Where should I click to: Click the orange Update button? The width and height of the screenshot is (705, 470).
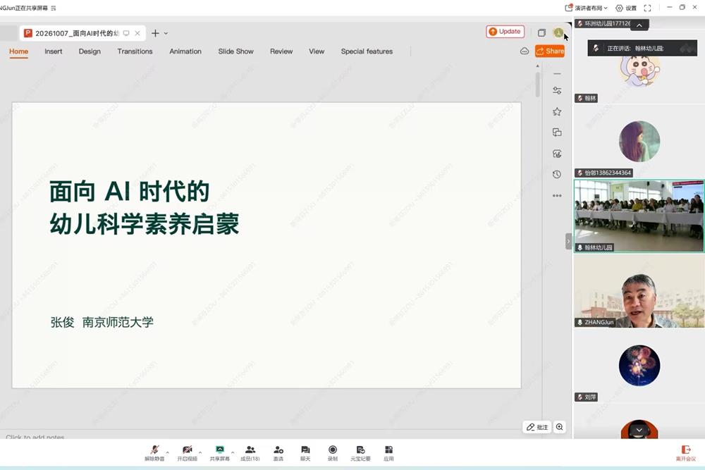(505, 32)
